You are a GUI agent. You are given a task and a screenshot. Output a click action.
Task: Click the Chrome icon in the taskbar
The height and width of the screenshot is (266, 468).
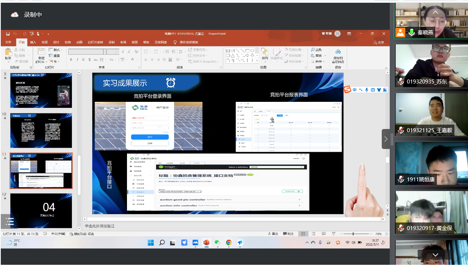point(229,242)
